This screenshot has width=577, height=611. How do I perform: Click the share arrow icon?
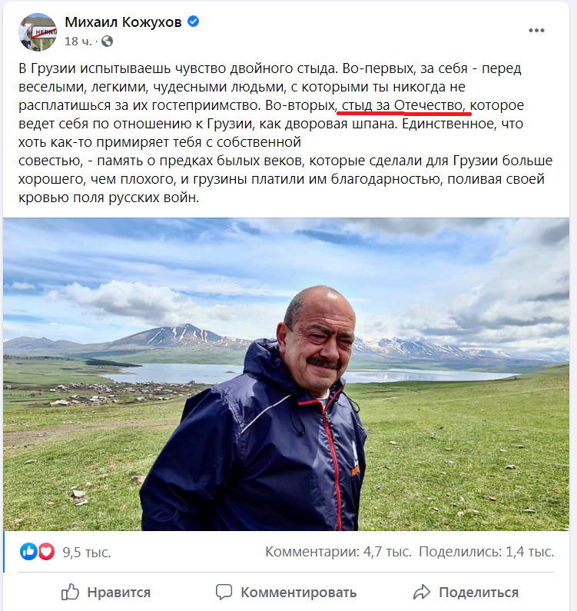(x=422, y=593)
